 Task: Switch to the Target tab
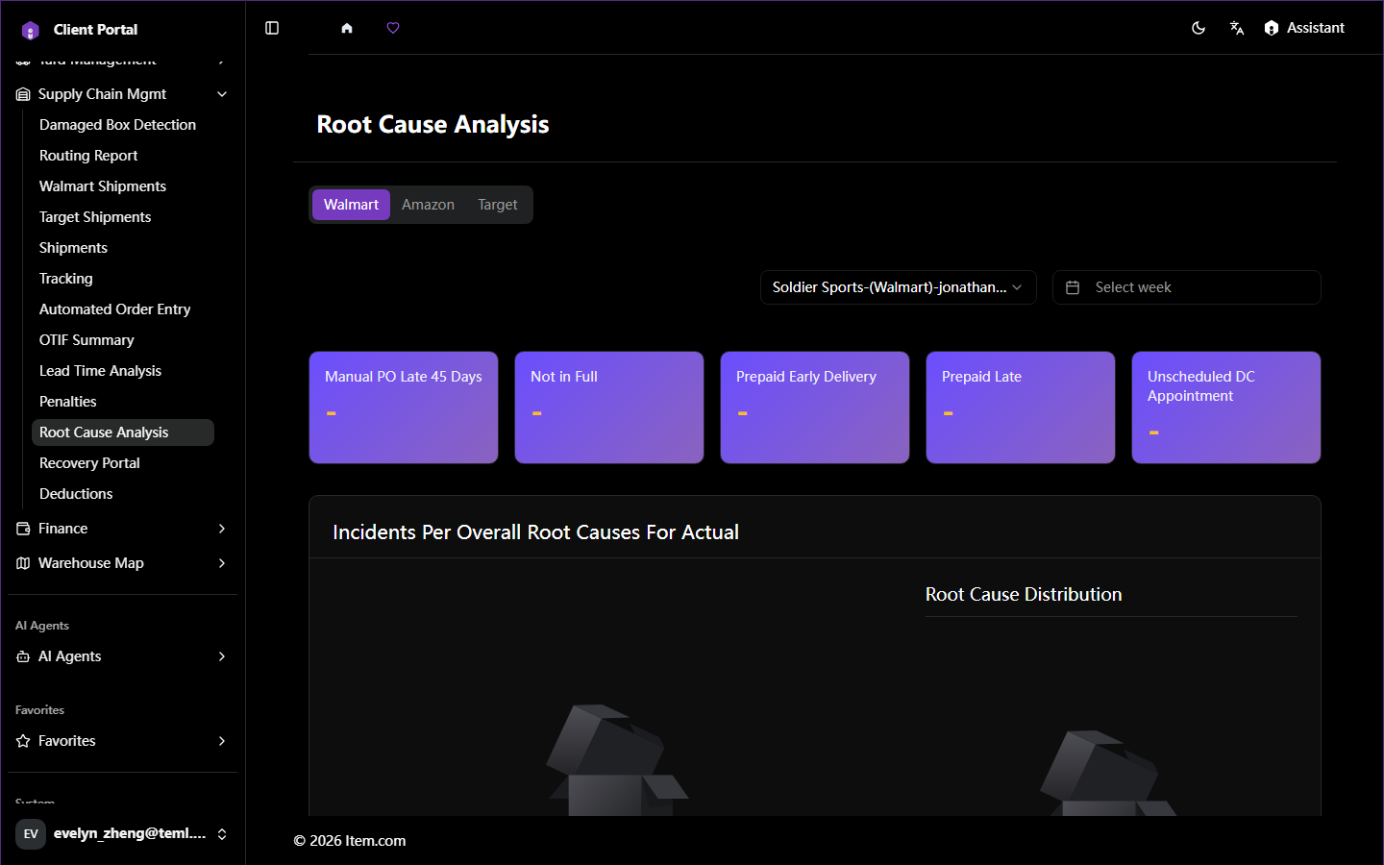[497, 205]
